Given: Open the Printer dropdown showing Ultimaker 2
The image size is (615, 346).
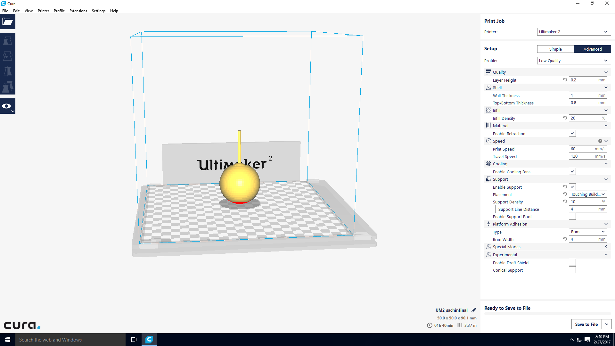Looking at the screenshot, I should (x=574, y=32).
